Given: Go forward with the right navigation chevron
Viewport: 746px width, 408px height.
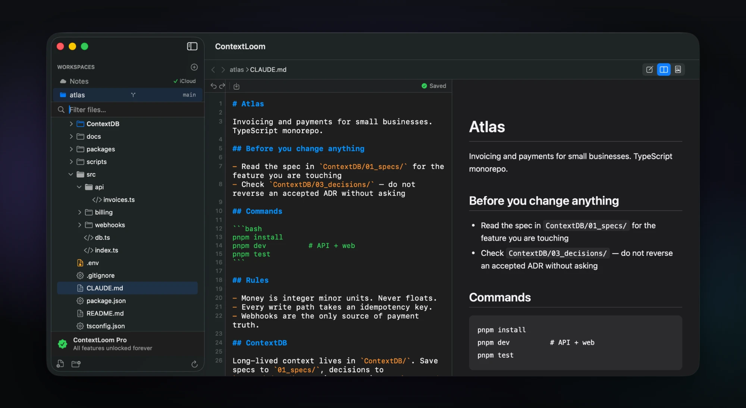Looking at the screenshot, I should tap(223, 70).
